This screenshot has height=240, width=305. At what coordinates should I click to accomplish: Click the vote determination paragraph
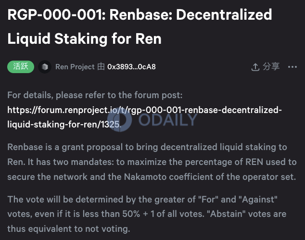point(147,214)
